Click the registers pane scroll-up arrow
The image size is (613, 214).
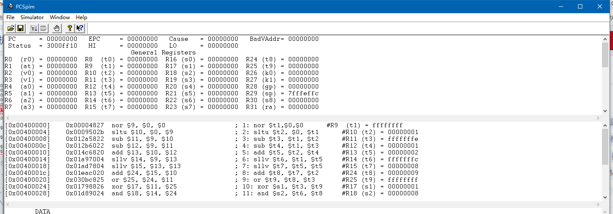pyautogui.click(x=605, y=39)
